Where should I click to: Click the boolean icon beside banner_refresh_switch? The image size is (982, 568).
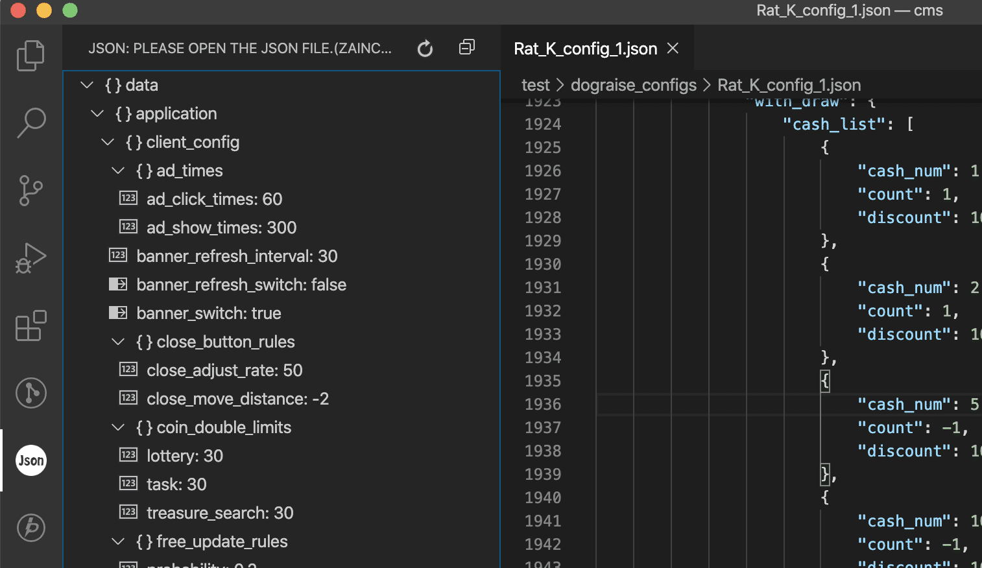118,284
